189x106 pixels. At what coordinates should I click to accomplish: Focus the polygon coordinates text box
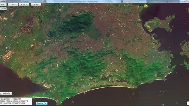click(16, 101)
